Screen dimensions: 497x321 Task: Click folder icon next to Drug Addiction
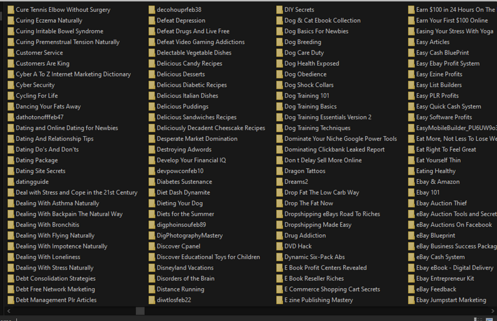point(279,236)
